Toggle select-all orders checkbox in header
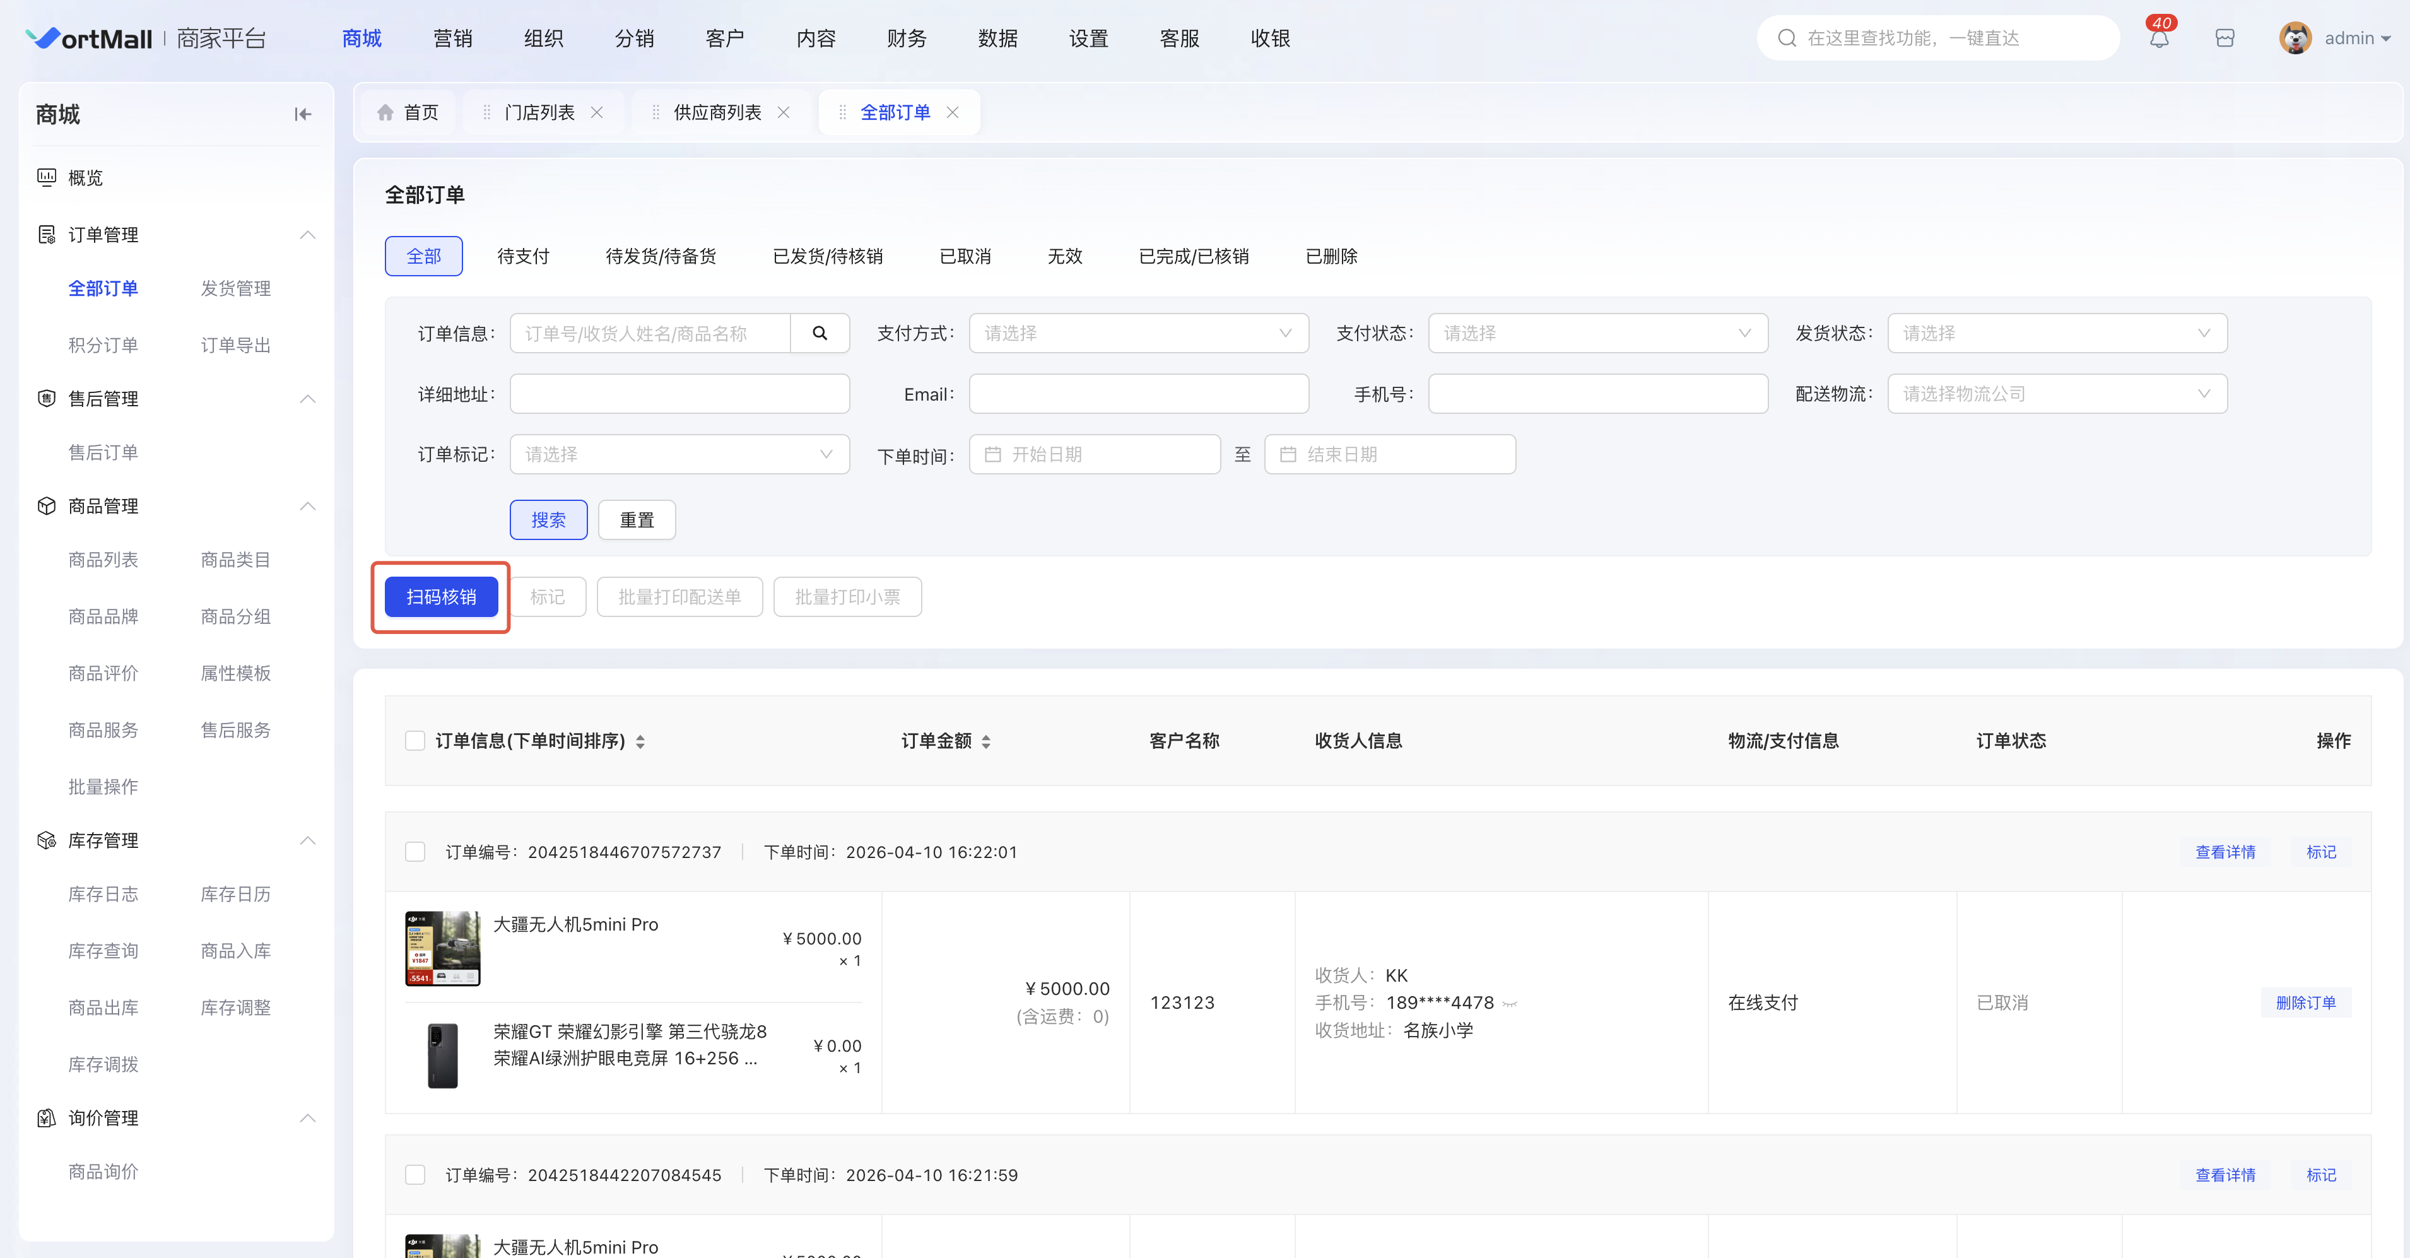 point(415,741)
